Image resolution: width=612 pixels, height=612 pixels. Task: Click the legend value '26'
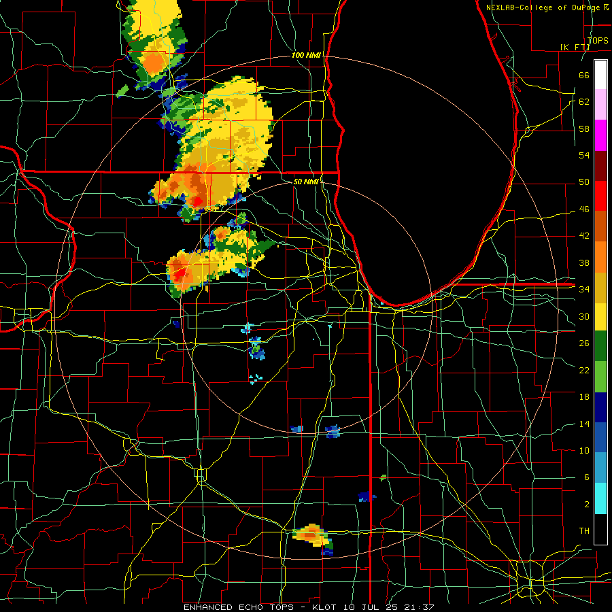point(584,343)
